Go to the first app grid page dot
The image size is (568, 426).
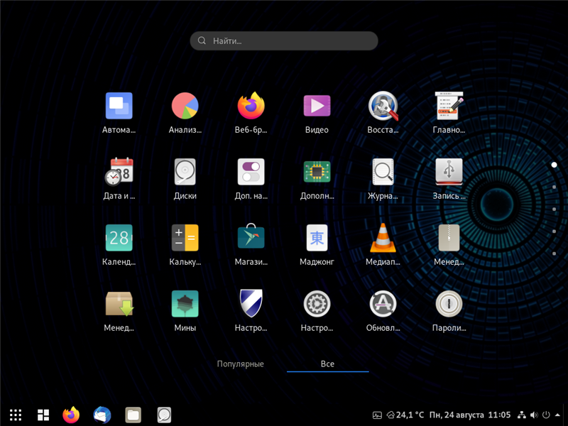(x=554, y=165)
